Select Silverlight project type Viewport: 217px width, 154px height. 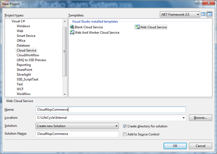[x=24, y=74]
